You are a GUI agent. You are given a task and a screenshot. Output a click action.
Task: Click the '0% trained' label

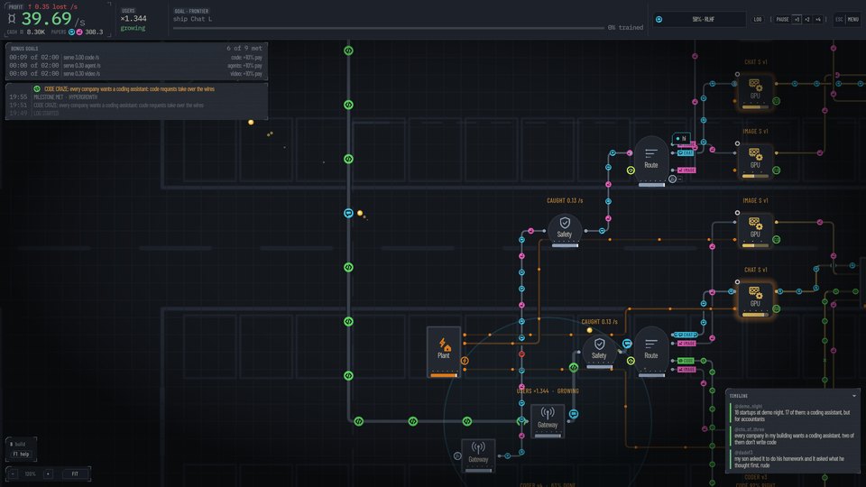pyautogui.click(x=625, y=28)
